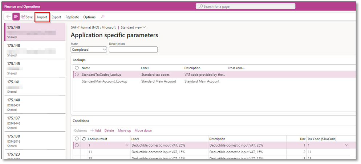361x164 pixels.
Task: Expand the Standard view chevron
Action: click(x=144, y=27)
